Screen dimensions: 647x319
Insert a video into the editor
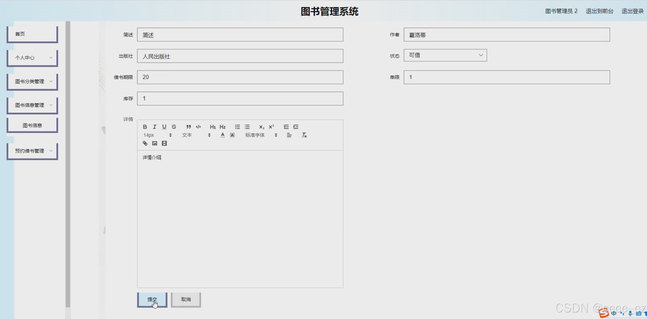[x=164, y=143]
